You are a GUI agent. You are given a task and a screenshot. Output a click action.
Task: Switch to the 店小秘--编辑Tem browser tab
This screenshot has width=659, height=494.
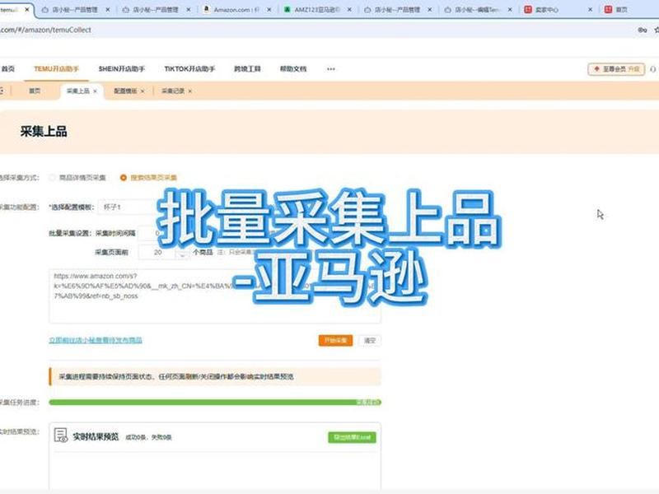coord(478,9)
